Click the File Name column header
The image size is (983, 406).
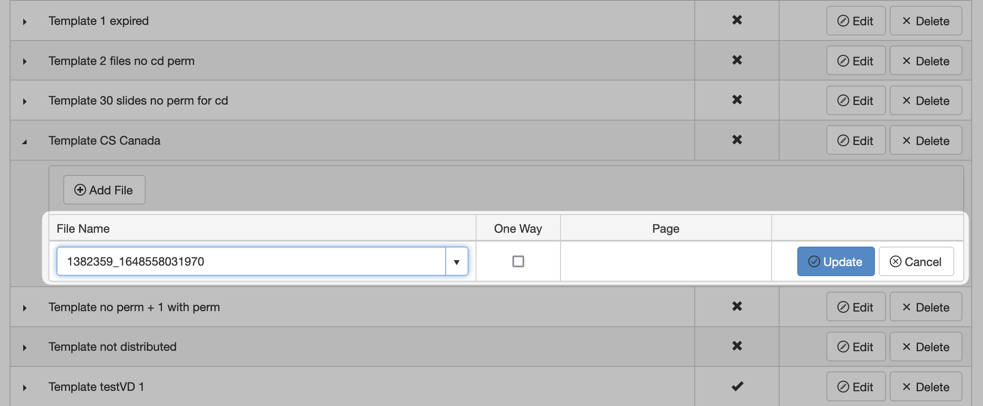pyautogui.click(x=83, y=229)
